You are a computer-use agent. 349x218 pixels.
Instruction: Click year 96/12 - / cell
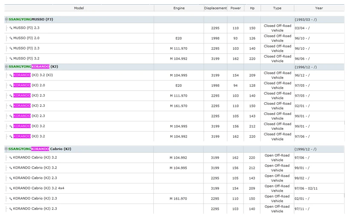point(302,75)
